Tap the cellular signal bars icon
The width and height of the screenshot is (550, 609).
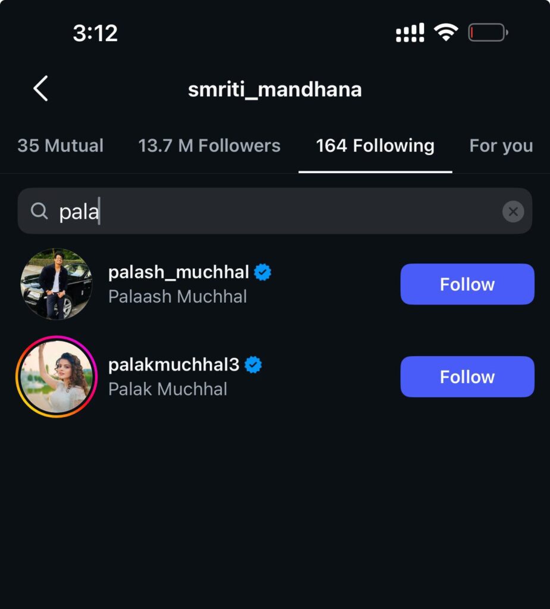(x=410, y=32)
